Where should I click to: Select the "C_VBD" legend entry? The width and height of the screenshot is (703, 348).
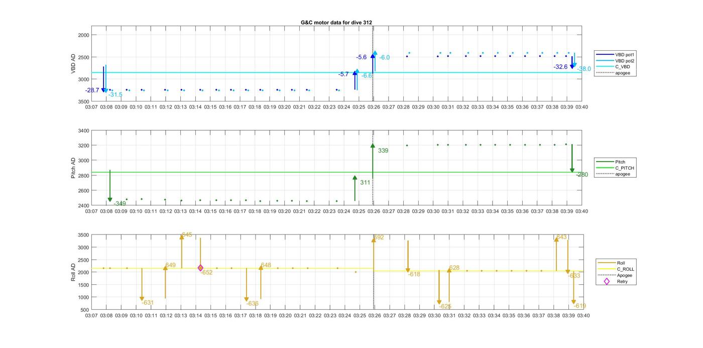(x=613, y=66)
